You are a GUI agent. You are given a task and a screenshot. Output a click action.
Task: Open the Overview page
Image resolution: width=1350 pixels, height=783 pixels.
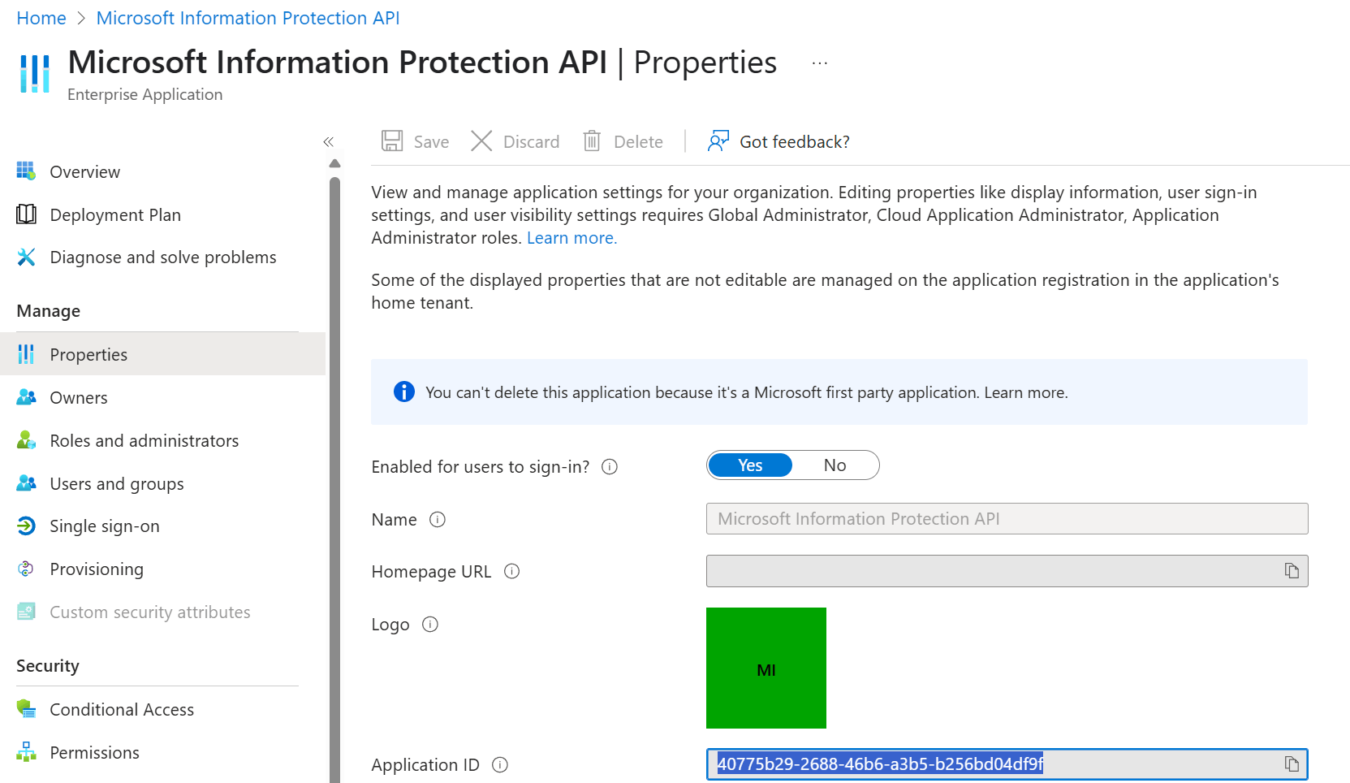(84, 171)
